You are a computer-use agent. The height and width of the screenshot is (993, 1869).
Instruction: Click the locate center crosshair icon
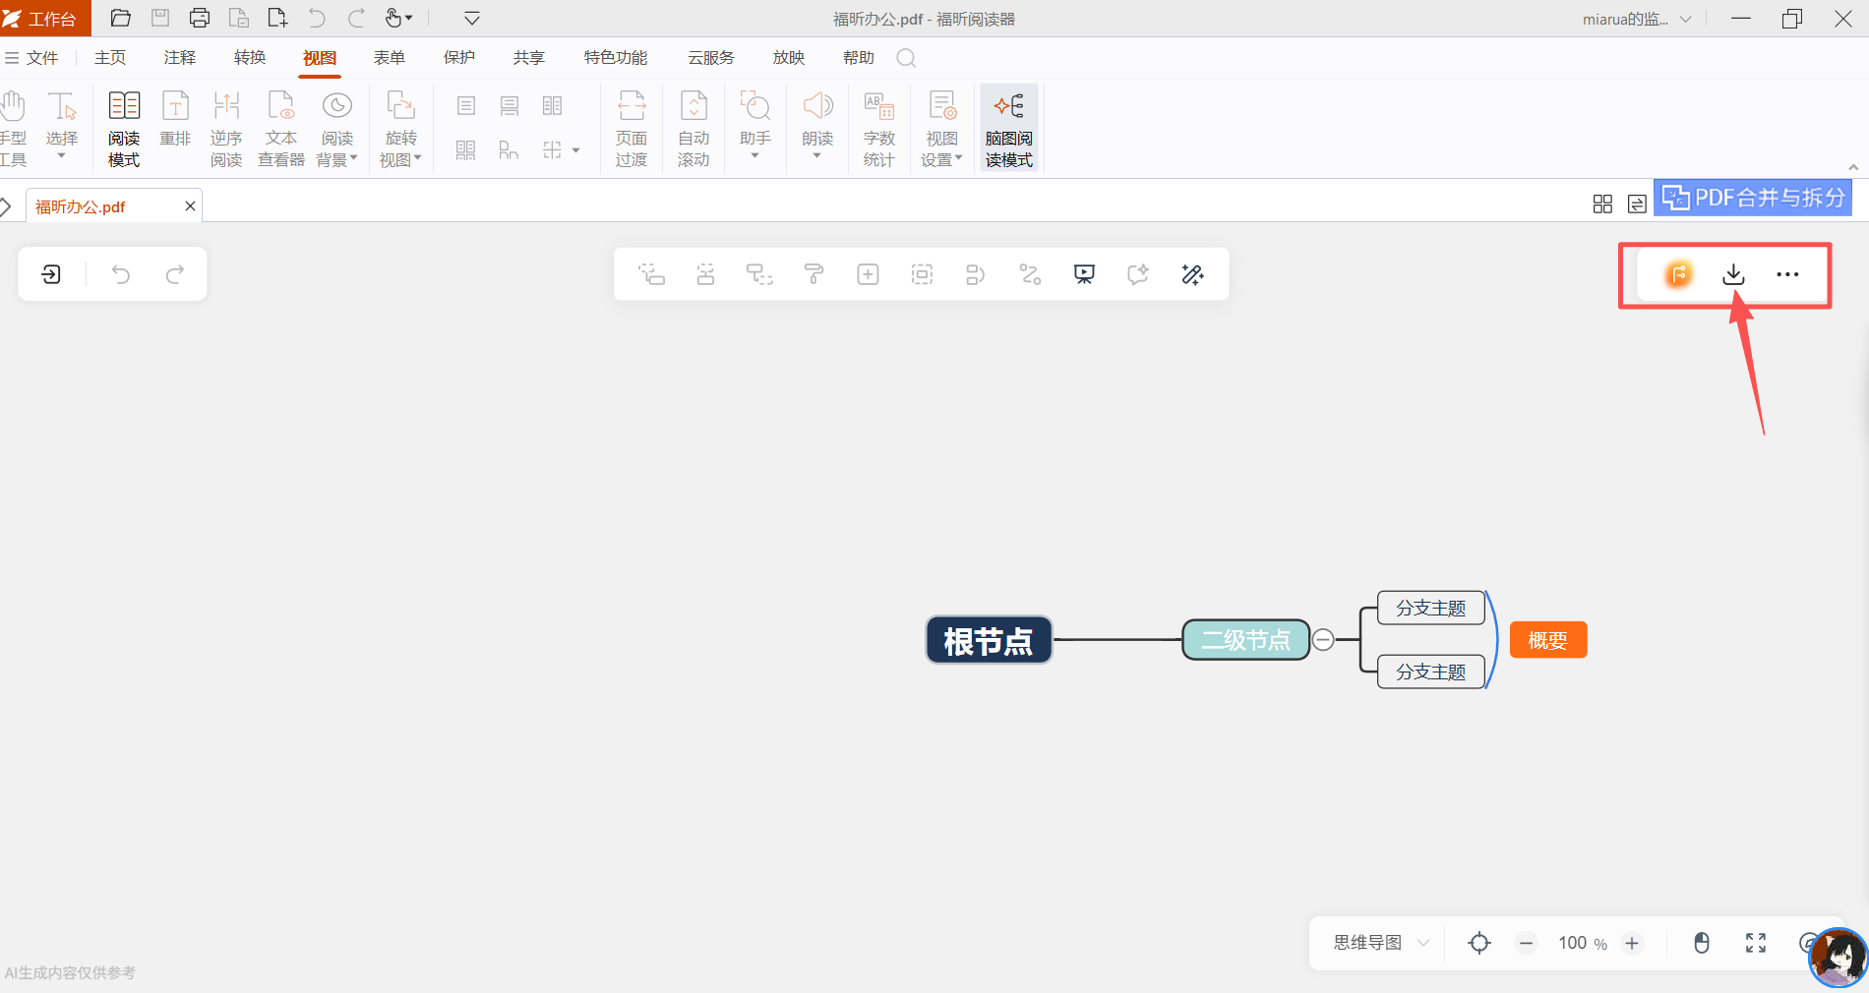(x=1478, y=944)
